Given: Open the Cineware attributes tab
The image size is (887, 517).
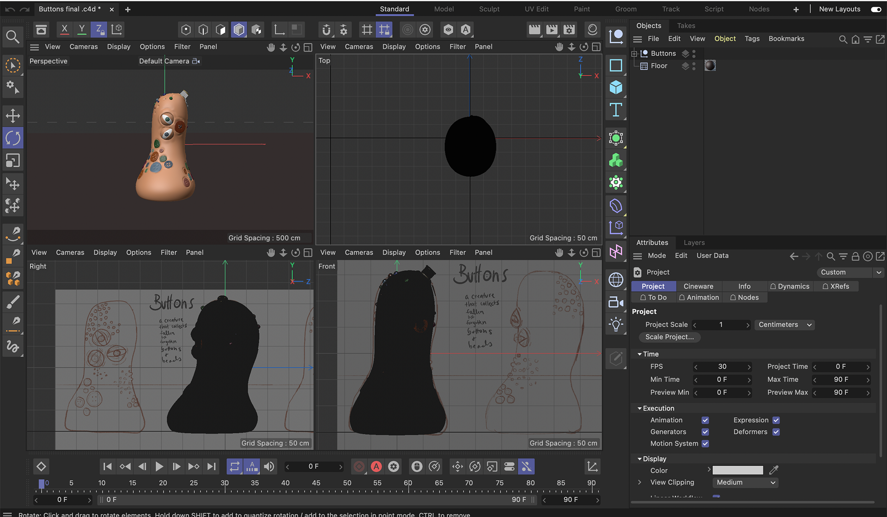Looking at the screenshot, I should (x=698, y=286).
